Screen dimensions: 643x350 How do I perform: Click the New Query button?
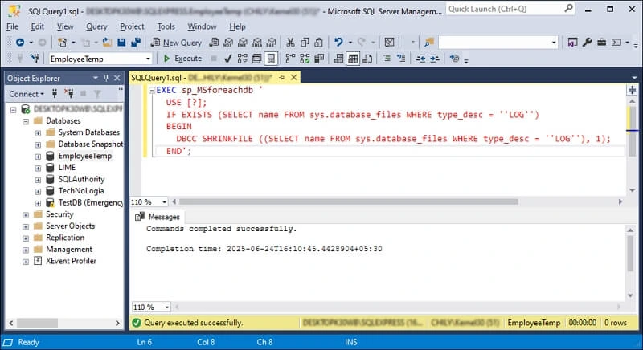(176, 43)
